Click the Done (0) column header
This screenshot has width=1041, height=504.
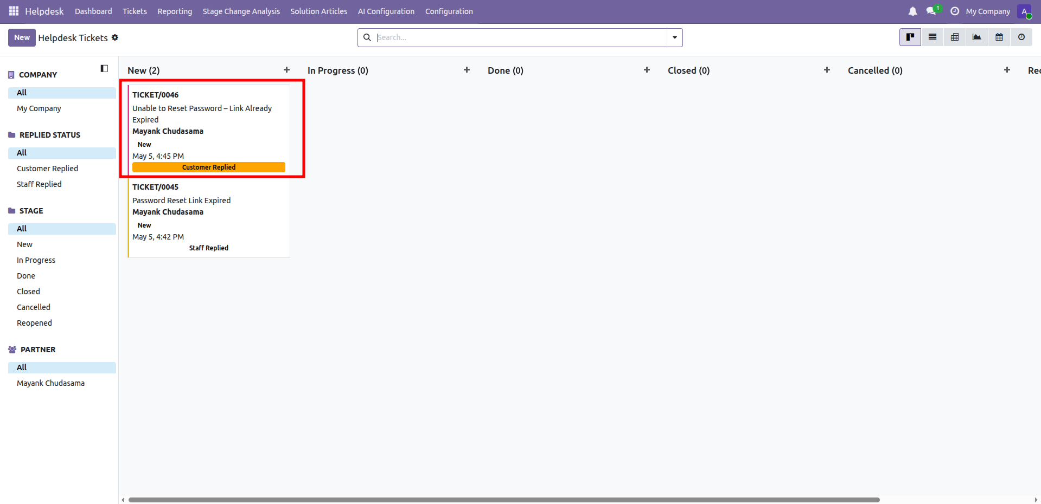point(506,70)
